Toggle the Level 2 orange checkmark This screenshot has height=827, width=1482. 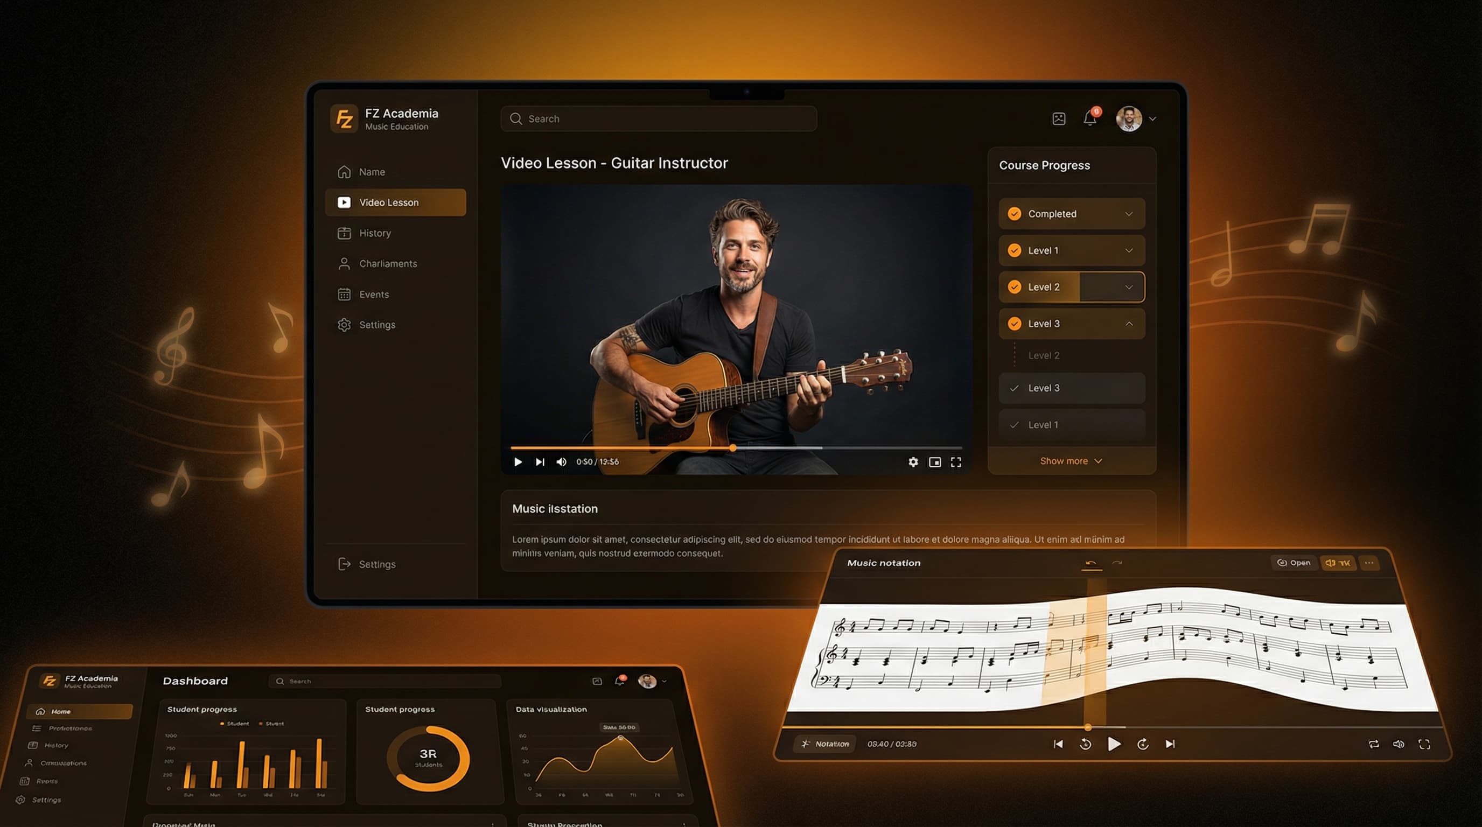(1014, 287)
